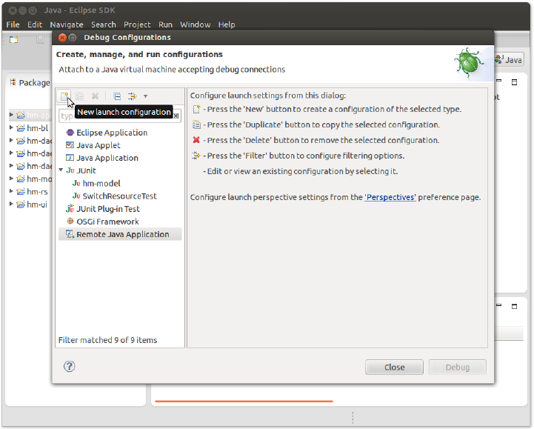
Task: Expand the hm-rs project node
Action: [x=11, y=191]
